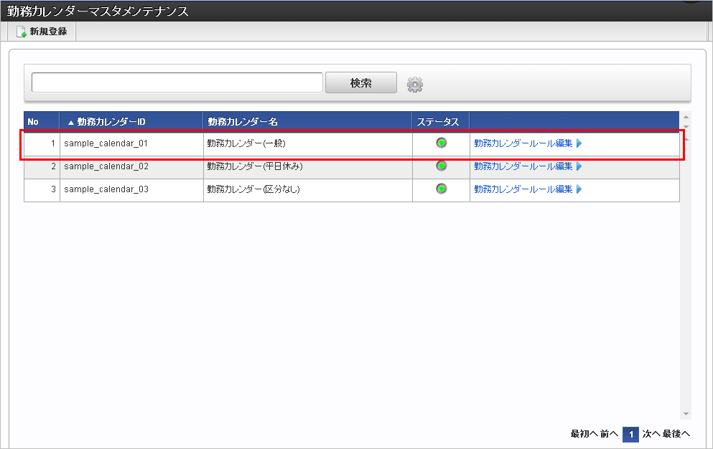Sort by 勤務カレンダーID column header
The height and width of the screenshot is (449, 713).
[x=131, y=122]
